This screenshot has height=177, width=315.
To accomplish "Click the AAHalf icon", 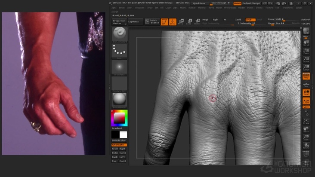I will pyautogui.click(x=306, y=68).
